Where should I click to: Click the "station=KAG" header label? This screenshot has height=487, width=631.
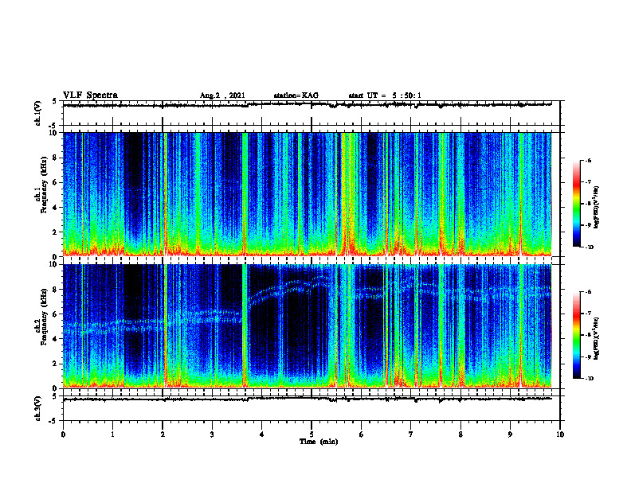[x=296, y=95]
